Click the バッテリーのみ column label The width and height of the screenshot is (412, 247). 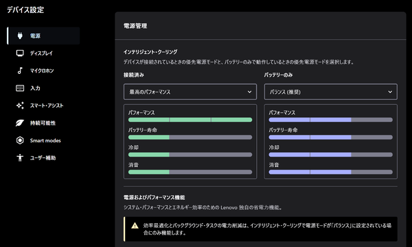278,75
